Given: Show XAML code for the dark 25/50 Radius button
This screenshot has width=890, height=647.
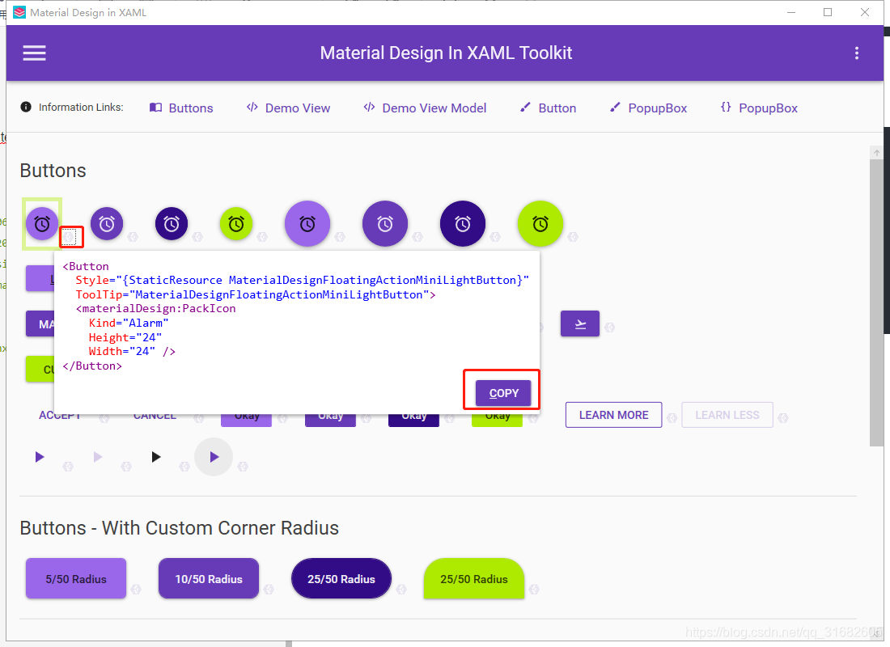Looking at the screenshot, I should (x=401, y=590).
